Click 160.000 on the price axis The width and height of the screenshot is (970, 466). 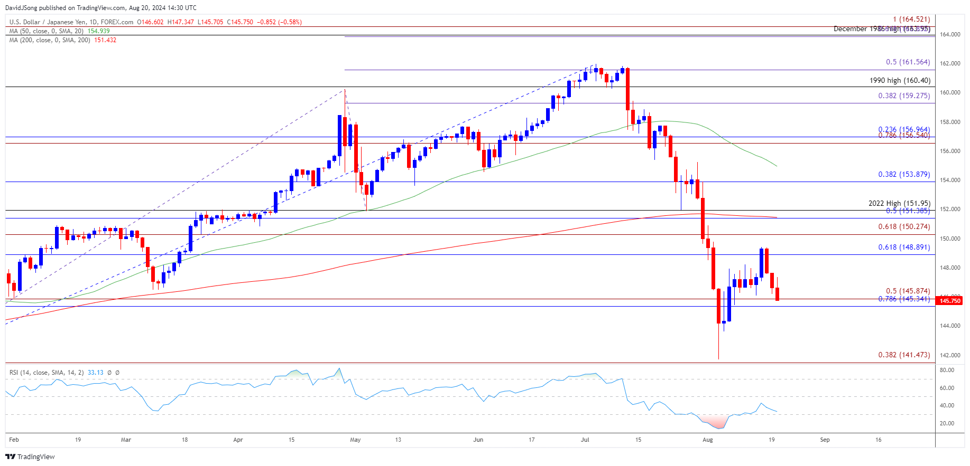click(950, 92)
